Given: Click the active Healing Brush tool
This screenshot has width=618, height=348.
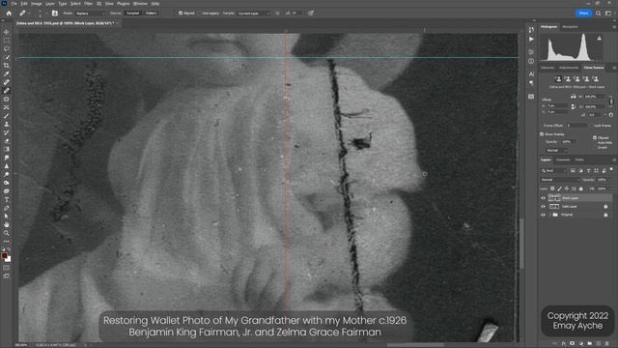Looking at the screenshot, I should coord(7,90).
